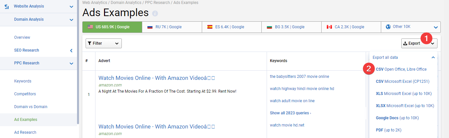Screen dimensions: 449x138
Task: Switch to BG 3.5K Google tab
Action: click(x=292, y=27)
